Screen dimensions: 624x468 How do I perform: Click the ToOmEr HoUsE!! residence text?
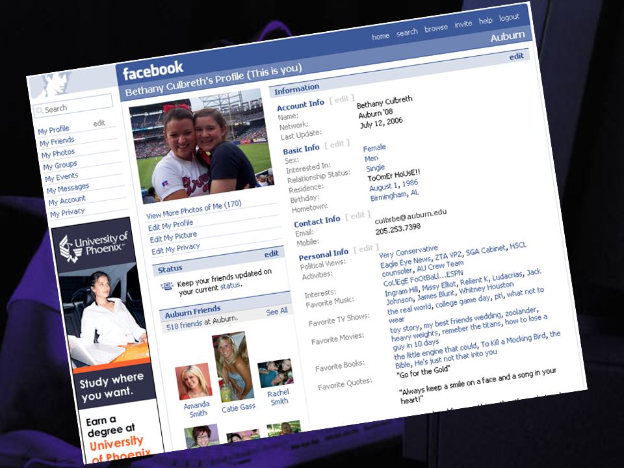[394, 175]
